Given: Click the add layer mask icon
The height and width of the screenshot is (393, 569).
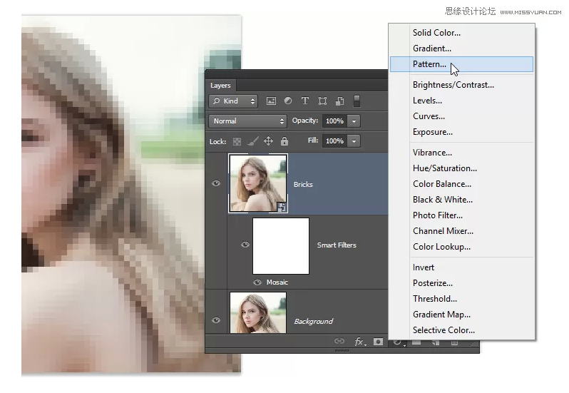Looking at the screenshot, I should click(x=379, y=342).
